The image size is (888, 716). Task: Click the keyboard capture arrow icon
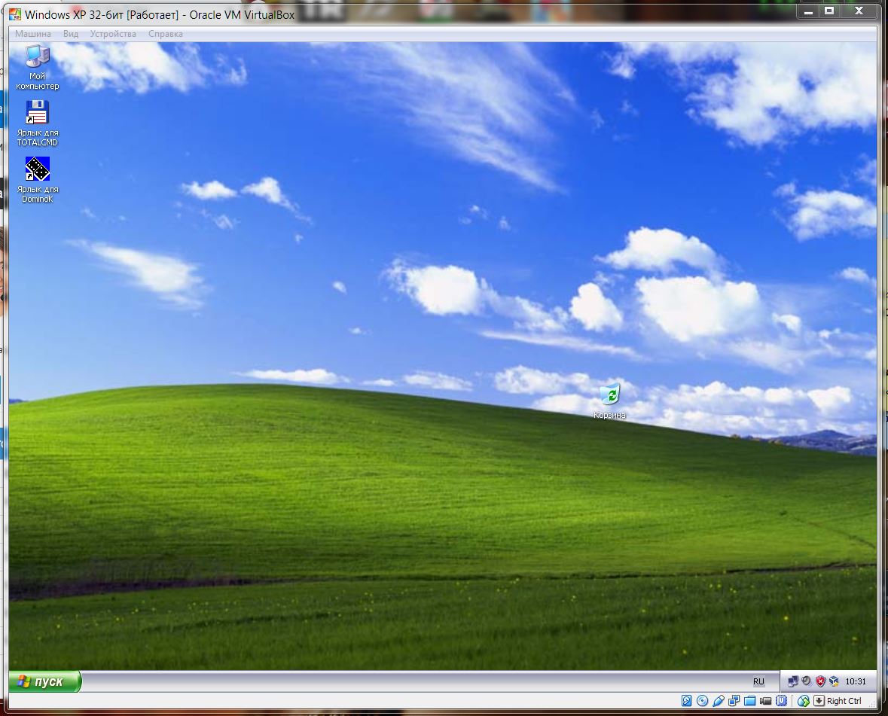click(x=819, y=701)
